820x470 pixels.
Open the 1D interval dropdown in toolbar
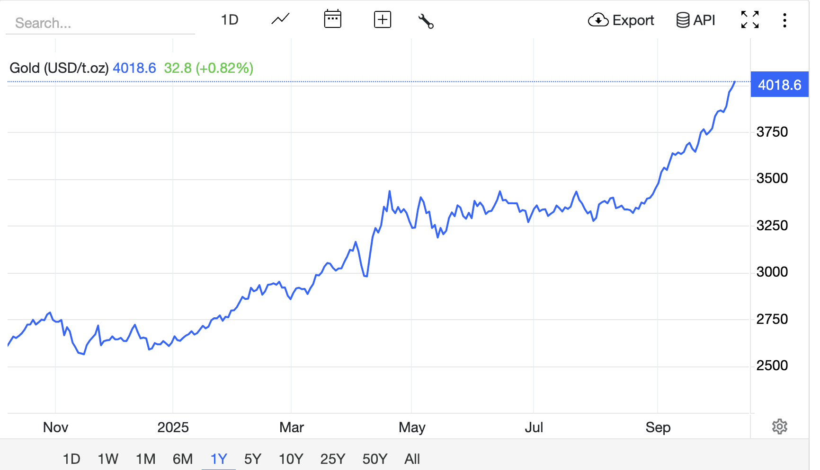coord(230,20)
